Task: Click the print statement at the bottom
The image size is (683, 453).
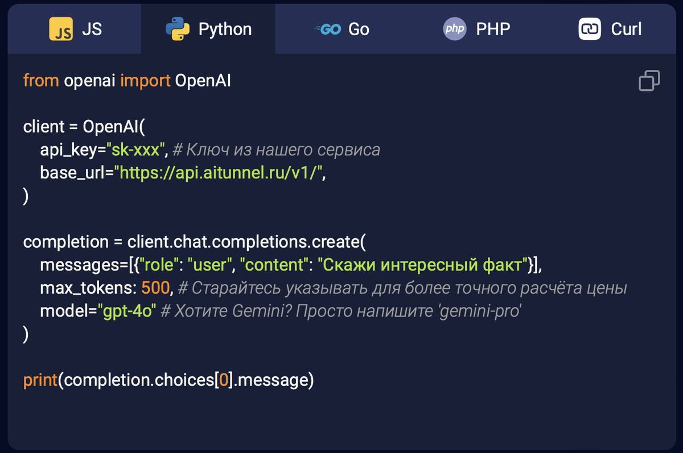Action: tap(169, 380)
